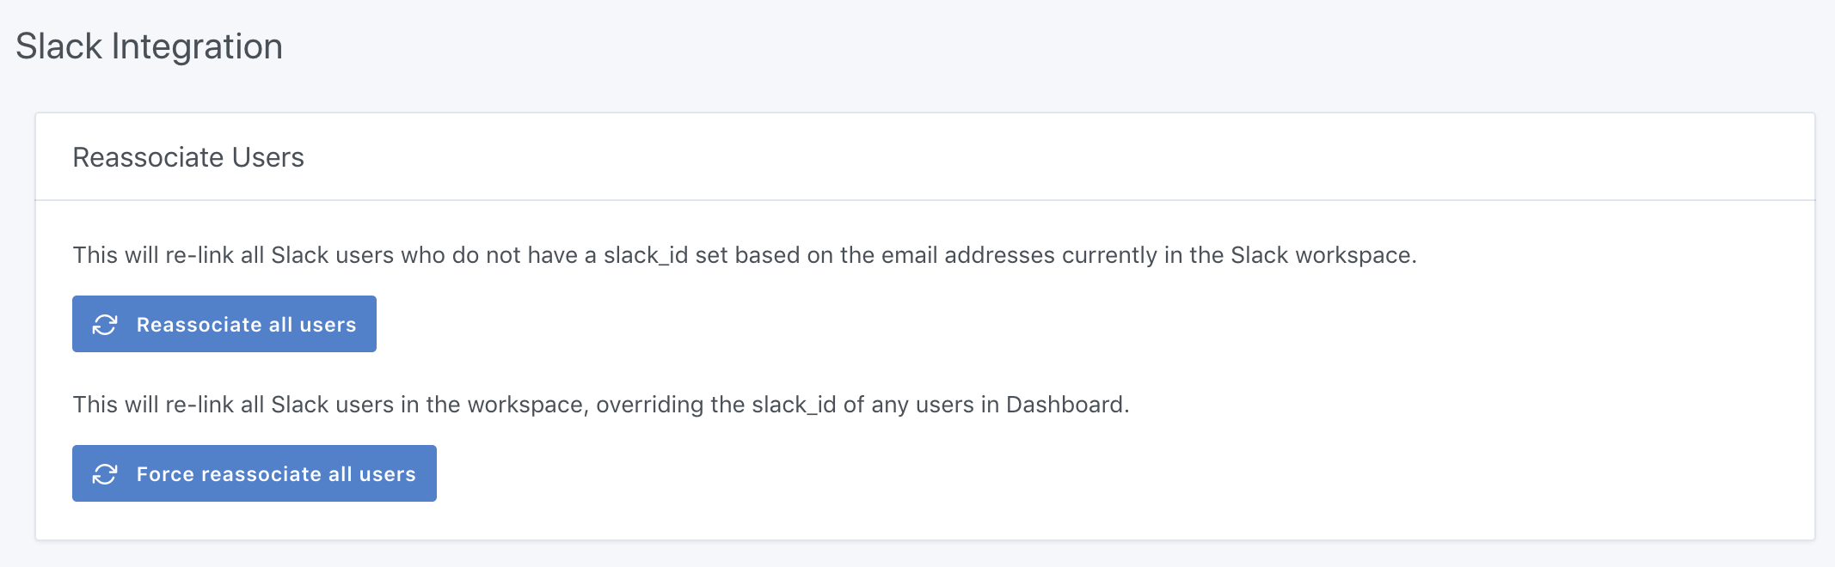The image size is (1835, 567).
Task: Click the word "Reassociate" in card header
Action: (x=148, y=157)
